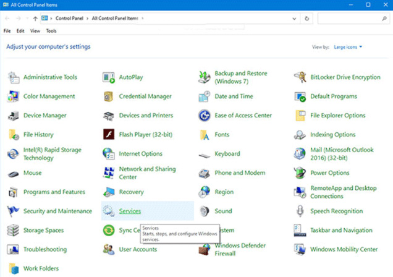The height and width of the screenshot is (277, 393).
Task: Expand chevron after Control Panel breadcrumb
Action: click(88, 19)
